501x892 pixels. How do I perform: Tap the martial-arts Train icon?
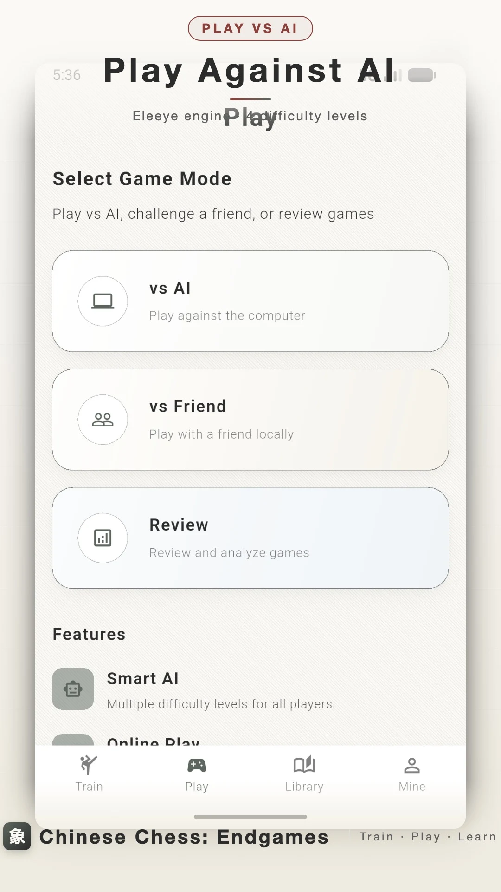click(x=89, y=765)
